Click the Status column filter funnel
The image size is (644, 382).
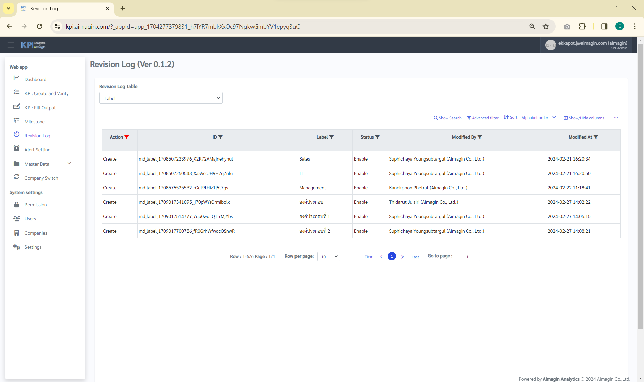[x=377, y=137]
